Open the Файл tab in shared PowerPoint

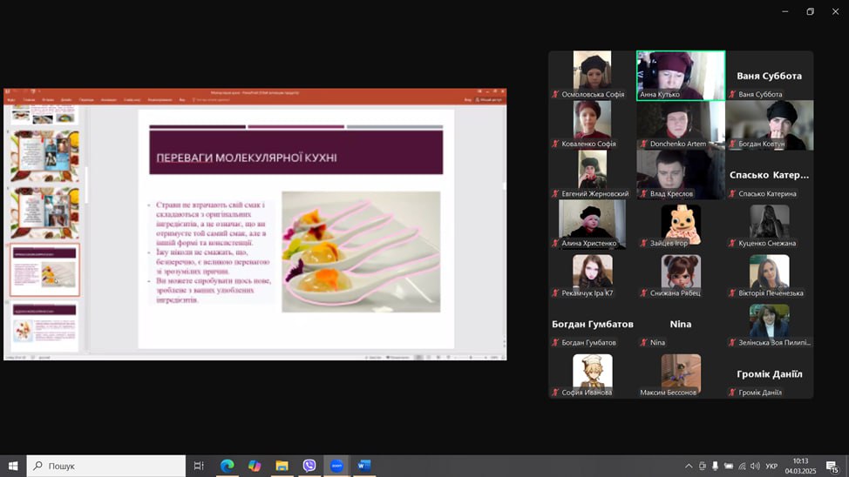click(x=11, y=100)
